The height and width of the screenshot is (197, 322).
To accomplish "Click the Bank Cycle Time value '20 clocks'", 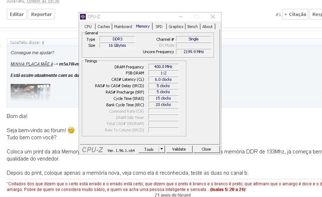I will pos(163,105).
